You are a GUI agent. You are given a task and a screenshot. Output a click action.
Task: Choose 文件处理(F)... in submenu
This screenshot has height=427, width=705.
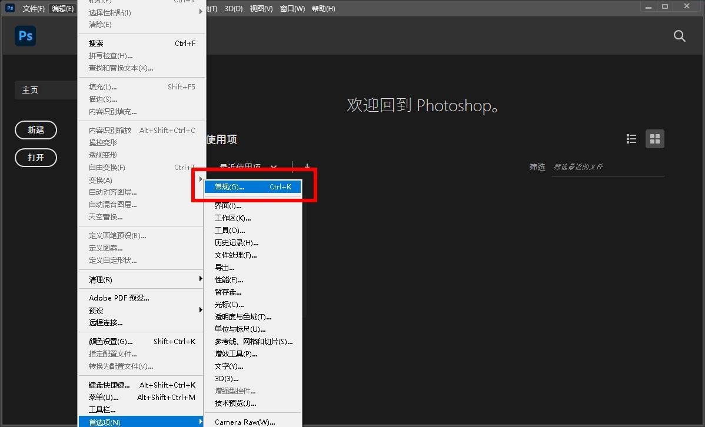point(252,255)
